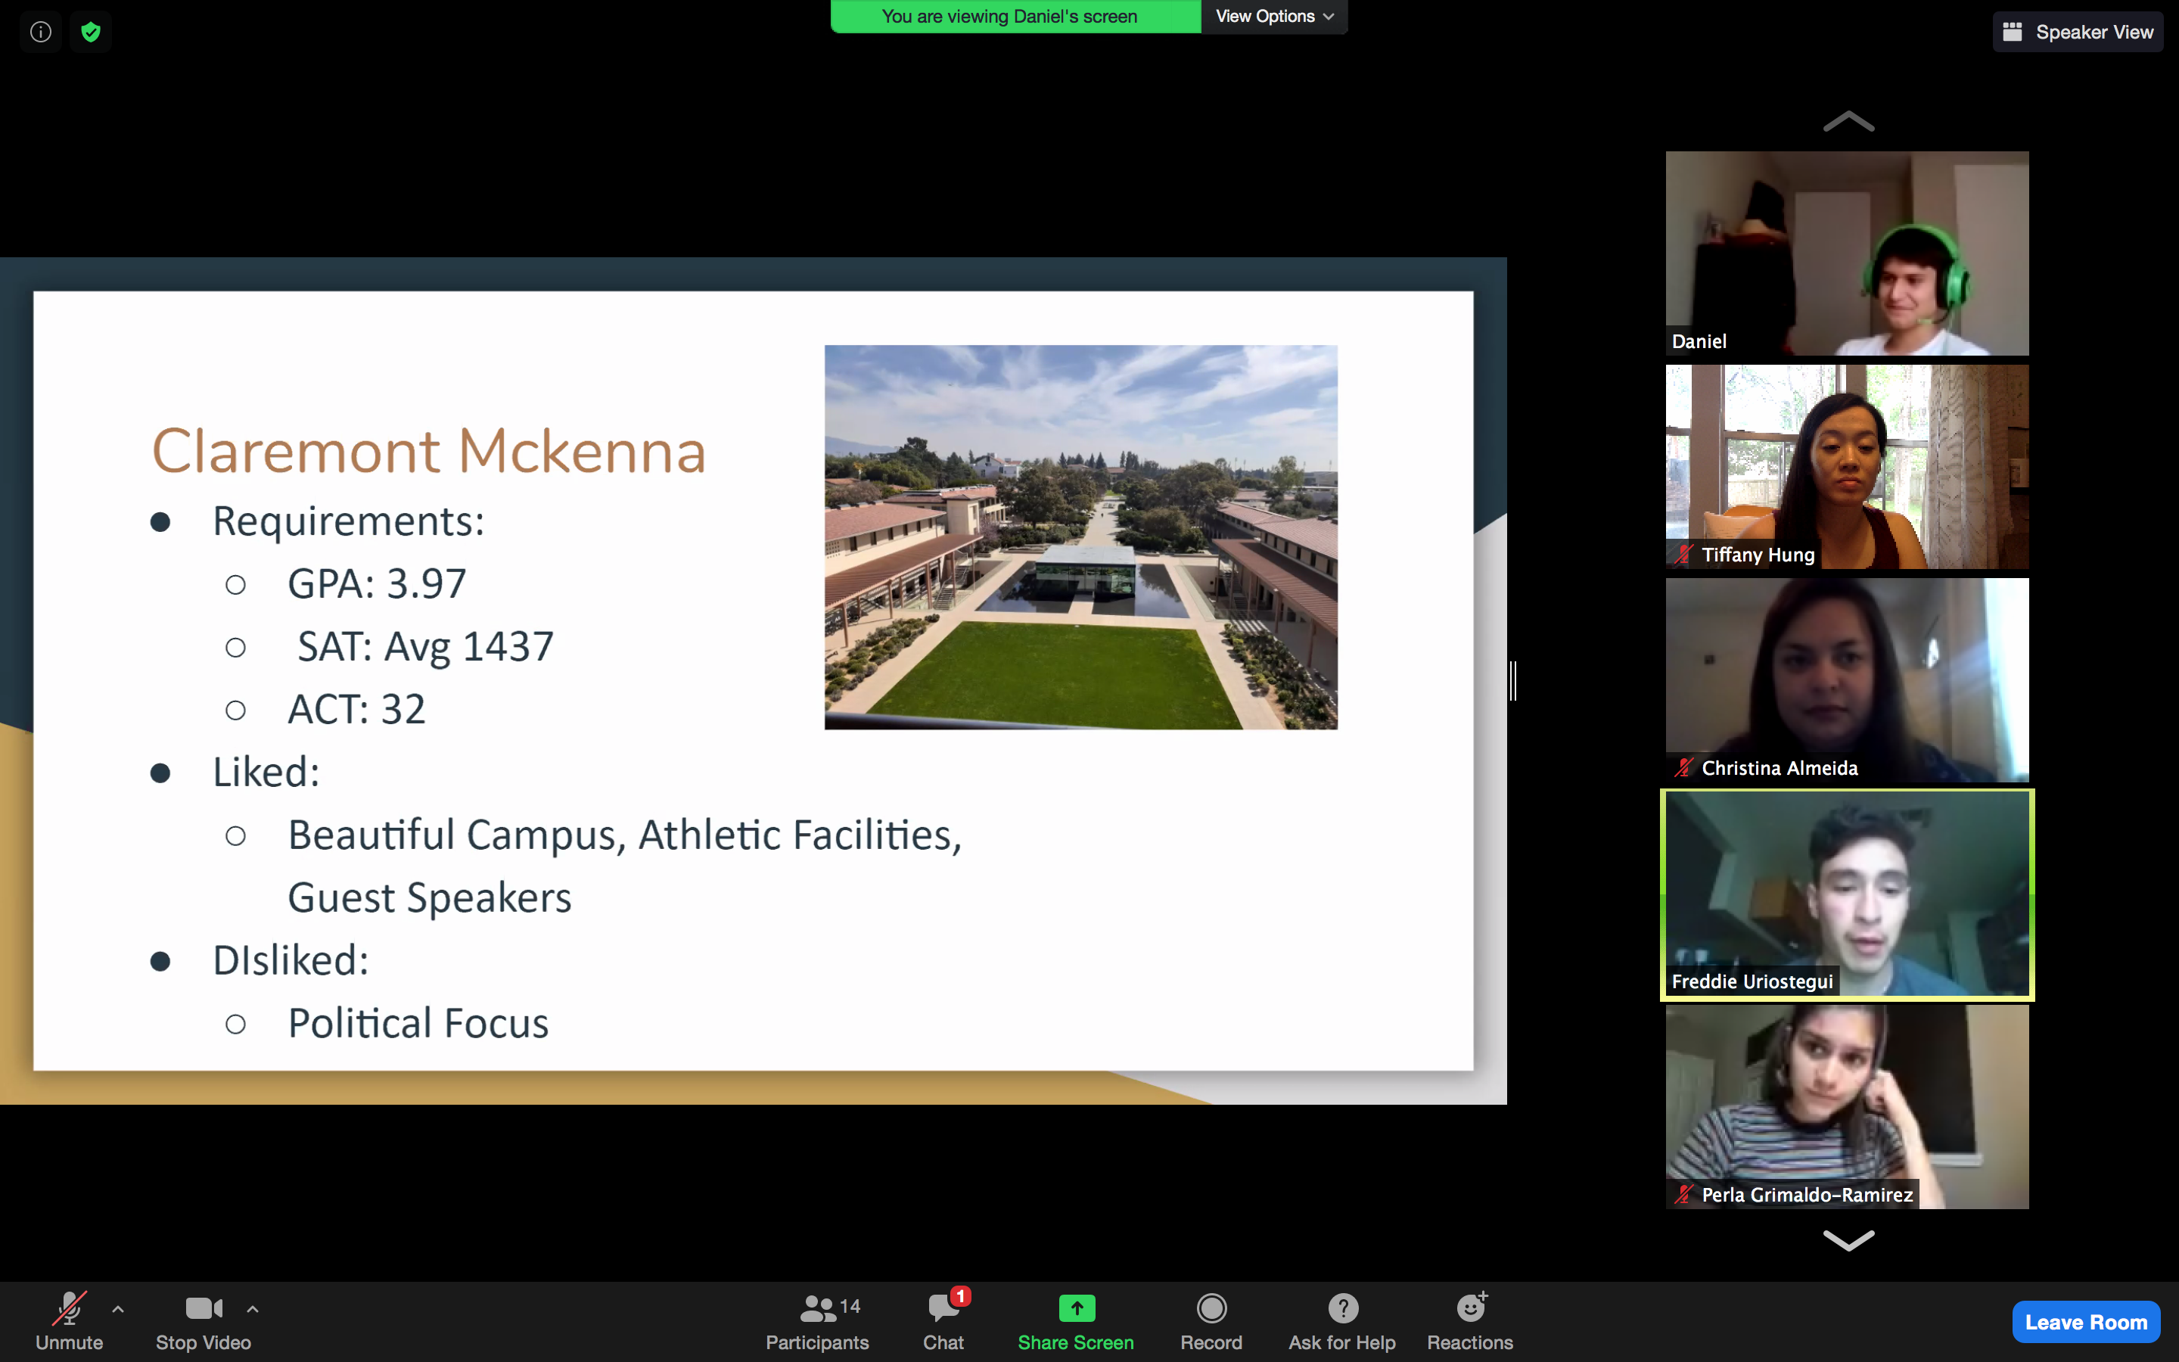Click the 'You are viewing Daniel's screen' banner
This screenshot has width=2179, height=1362.
pyautogui.click(x=1015, y=16)
